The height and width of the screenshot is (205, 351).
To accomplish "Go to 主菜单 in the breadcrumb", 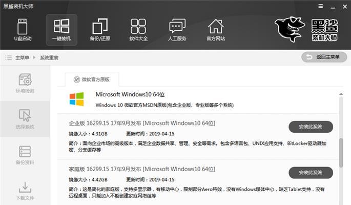I will [x=22, y=58].
